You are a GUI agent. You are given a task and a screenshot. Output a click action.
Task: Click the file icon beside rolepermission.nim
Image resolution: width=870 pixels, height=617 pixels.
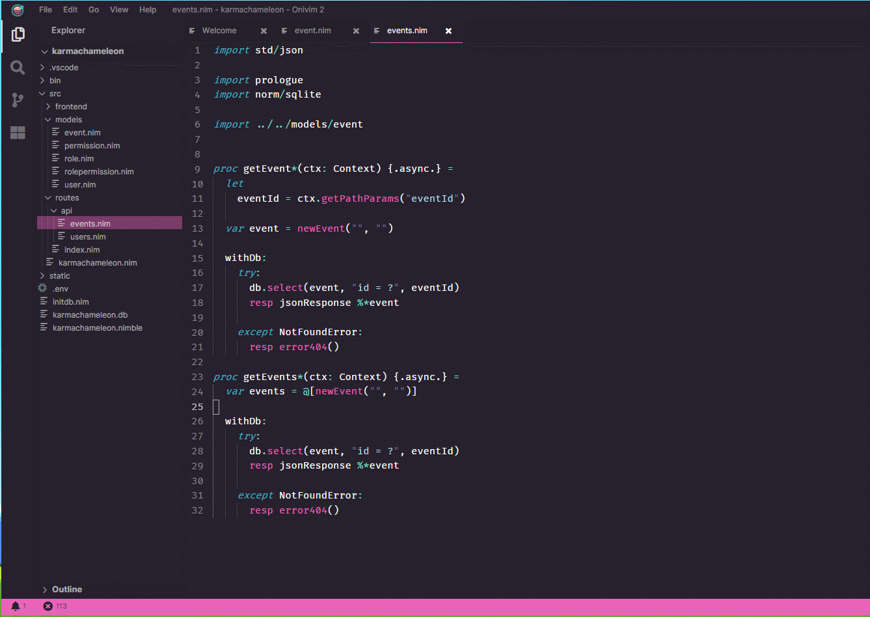(x=56, y=171)
